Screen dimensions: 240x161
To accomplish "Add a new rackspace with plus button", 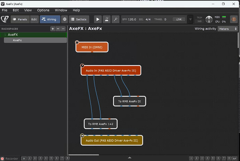I will click(53, 29).
